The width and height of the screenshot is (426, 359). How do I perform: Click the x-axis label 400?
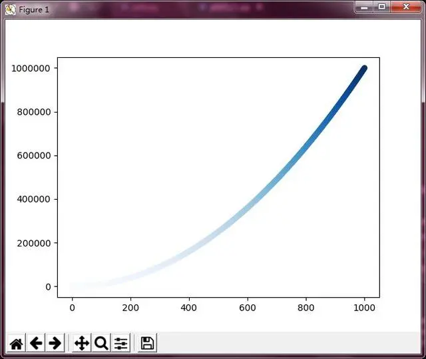coord(189,308)
